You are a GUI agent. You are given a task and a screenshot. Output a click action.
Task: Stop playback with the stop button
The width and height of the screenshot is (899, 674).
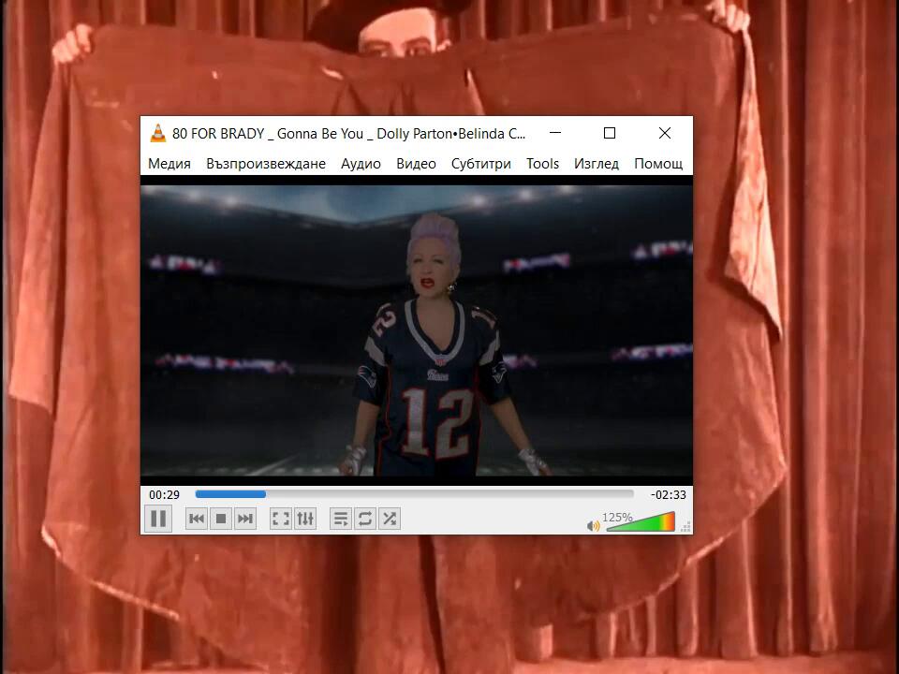(x=221, y=519)
